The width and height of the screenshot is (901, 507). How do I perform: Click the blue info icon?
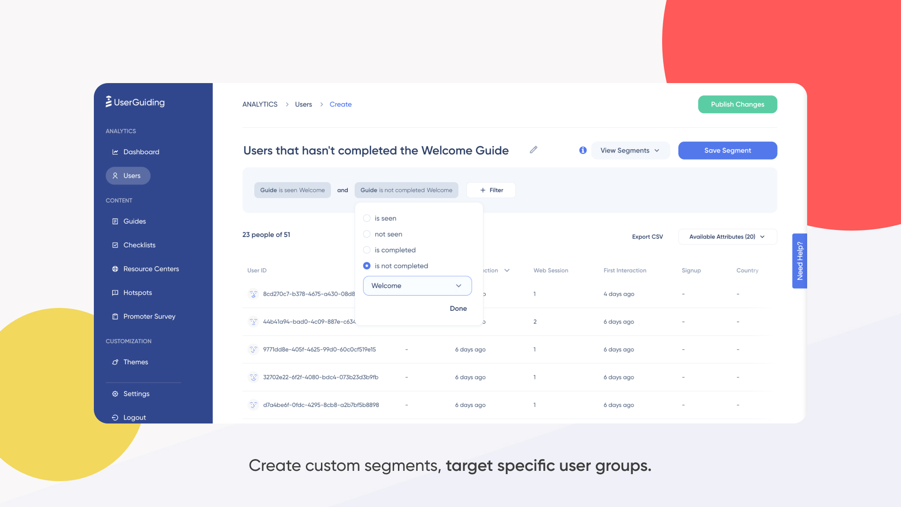pos(583,150)
